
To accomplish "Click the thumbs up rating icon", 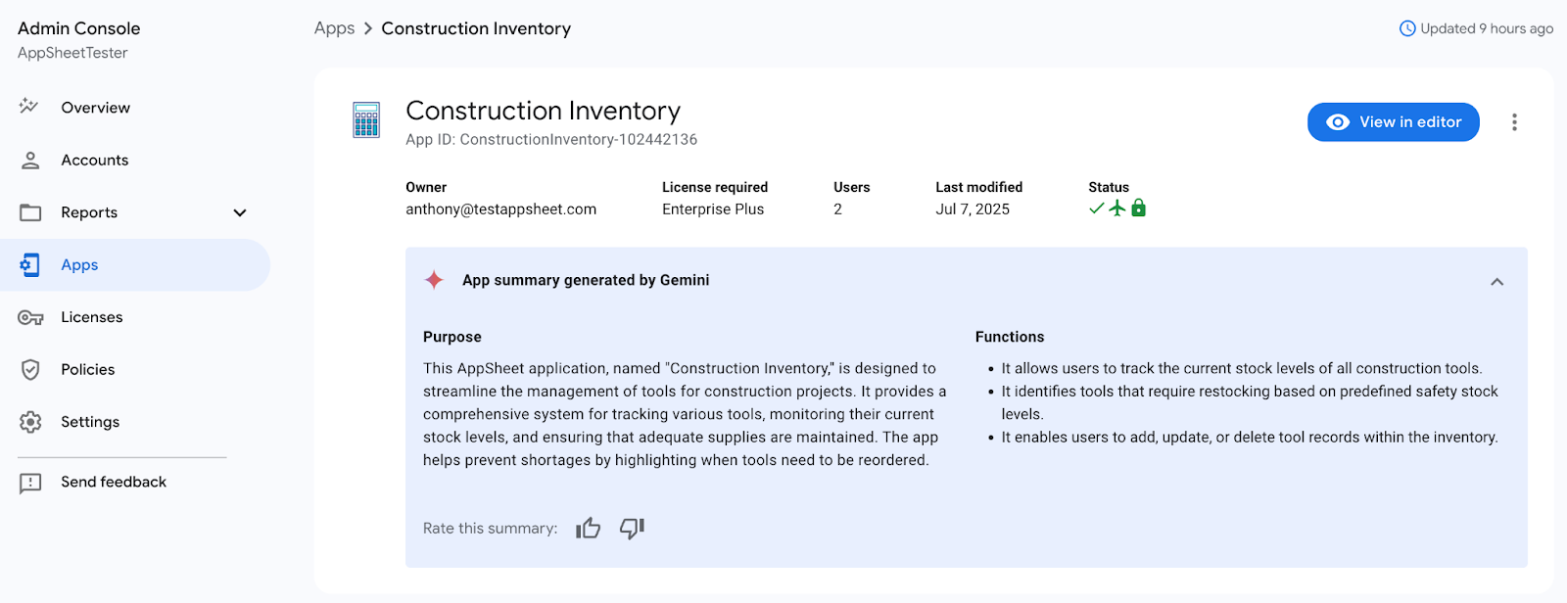I will (588, 529).
